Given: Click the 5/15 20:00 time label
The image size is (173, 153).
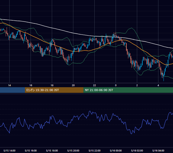Looking at the screenshot, I should tap(73, 150).
